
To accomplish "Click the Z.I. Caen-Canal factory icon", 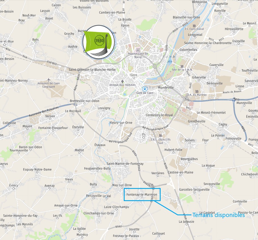I will (x=194, y=26).
